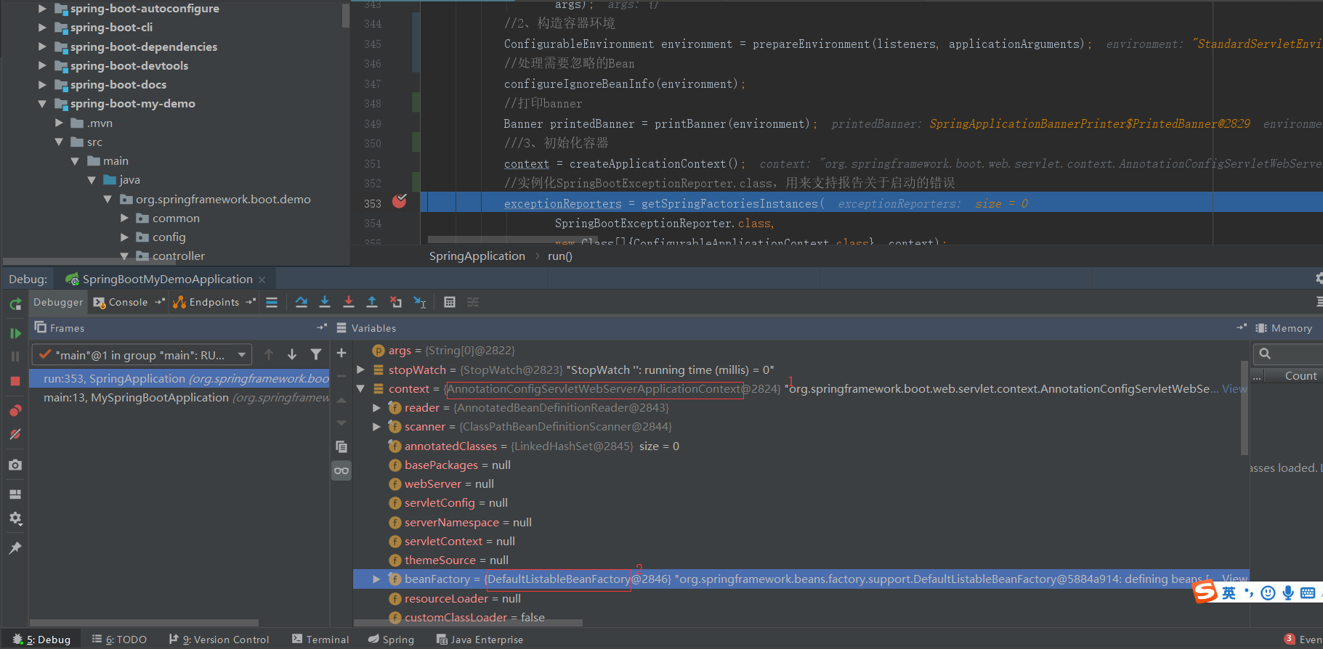Click the Step Out button
The height and width of the screenshot is (649, 1323).
click(x=372, y=302)
